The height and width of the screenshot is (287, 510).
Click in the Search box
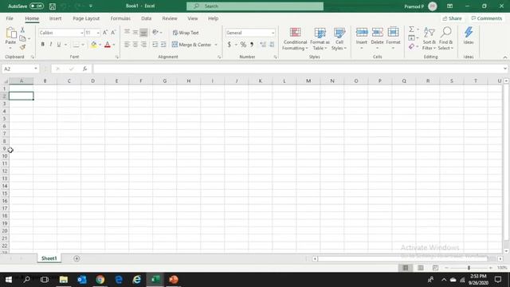[x=255, y=6]
